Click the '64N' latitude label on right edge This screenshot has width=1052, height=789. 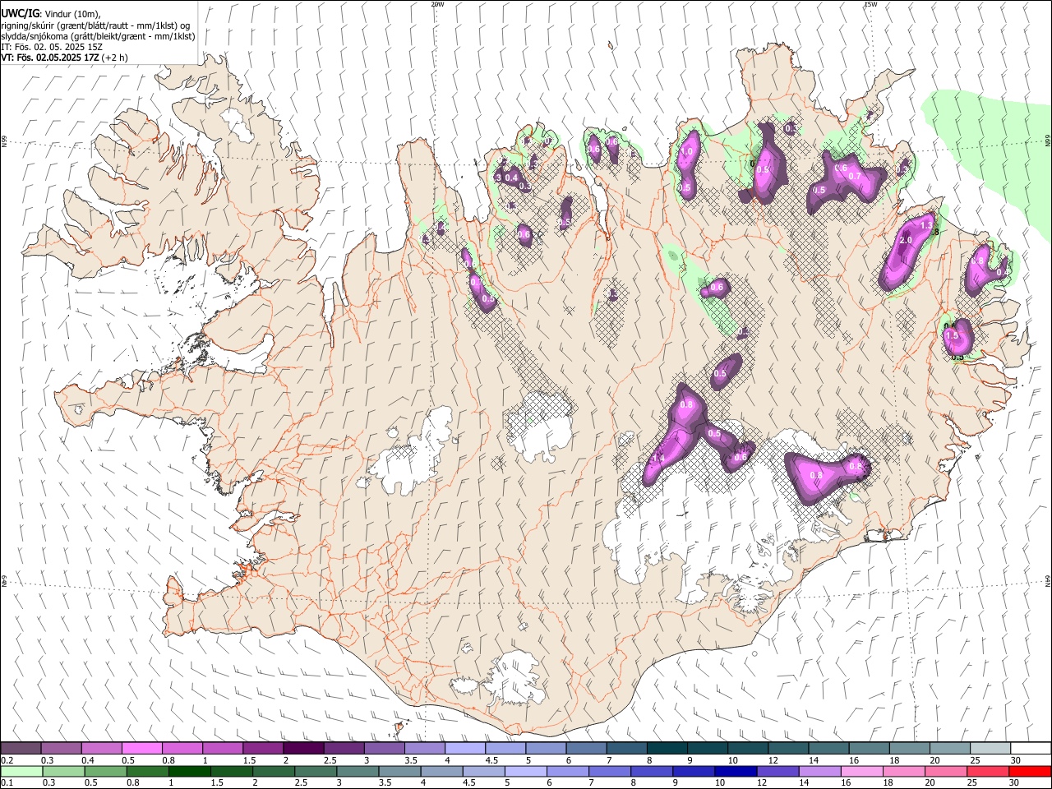tap(1048, 580)
